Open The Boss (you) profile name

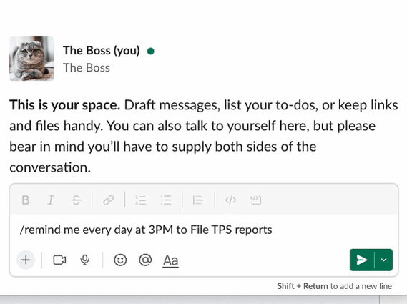(x=102, y=50)
